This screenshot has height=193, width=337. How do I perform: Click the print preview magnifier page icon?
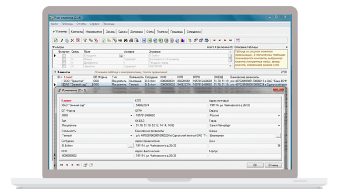coord(136,40)
